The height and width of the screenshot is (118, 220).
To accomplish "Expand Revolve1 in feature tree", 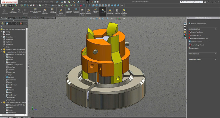I will click(x=4, y=77).
